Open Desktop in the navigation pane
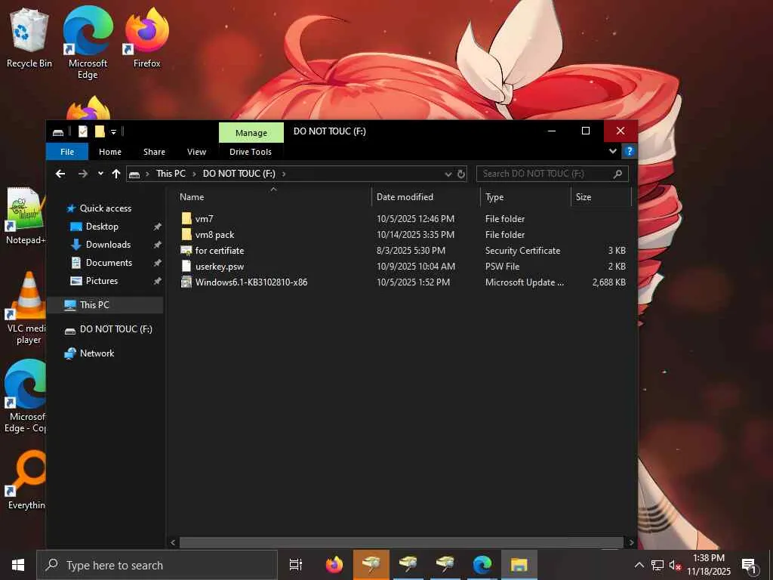This screenshot has width=773, height=580. tap(102, 227)
